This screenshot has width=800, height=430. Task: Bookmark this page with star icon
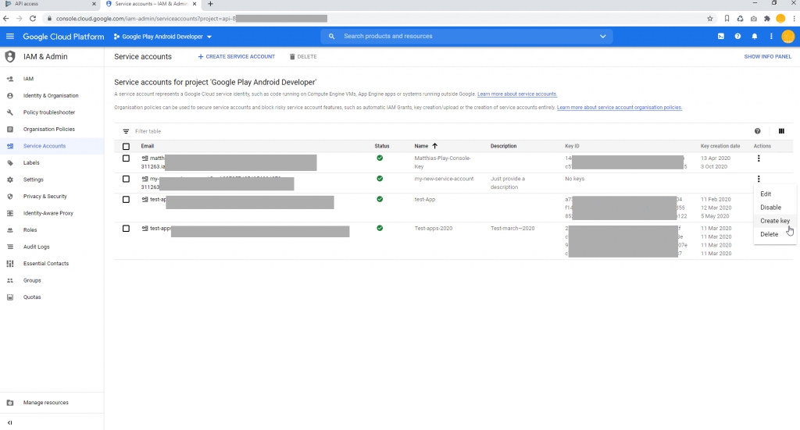tap(709, 19)
